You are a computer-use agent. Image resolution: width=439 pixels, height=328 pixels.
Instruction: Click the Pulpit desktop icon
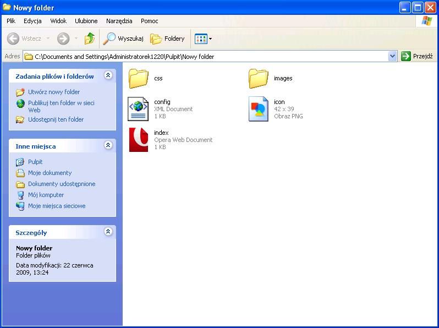click(x=20, y=162)
